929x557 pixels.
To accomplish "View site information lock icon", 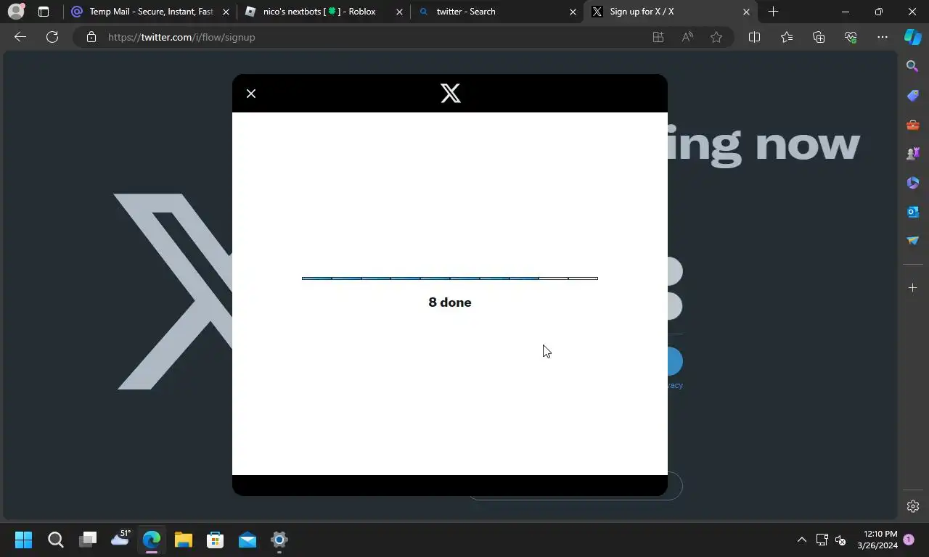I will (91, 37).
